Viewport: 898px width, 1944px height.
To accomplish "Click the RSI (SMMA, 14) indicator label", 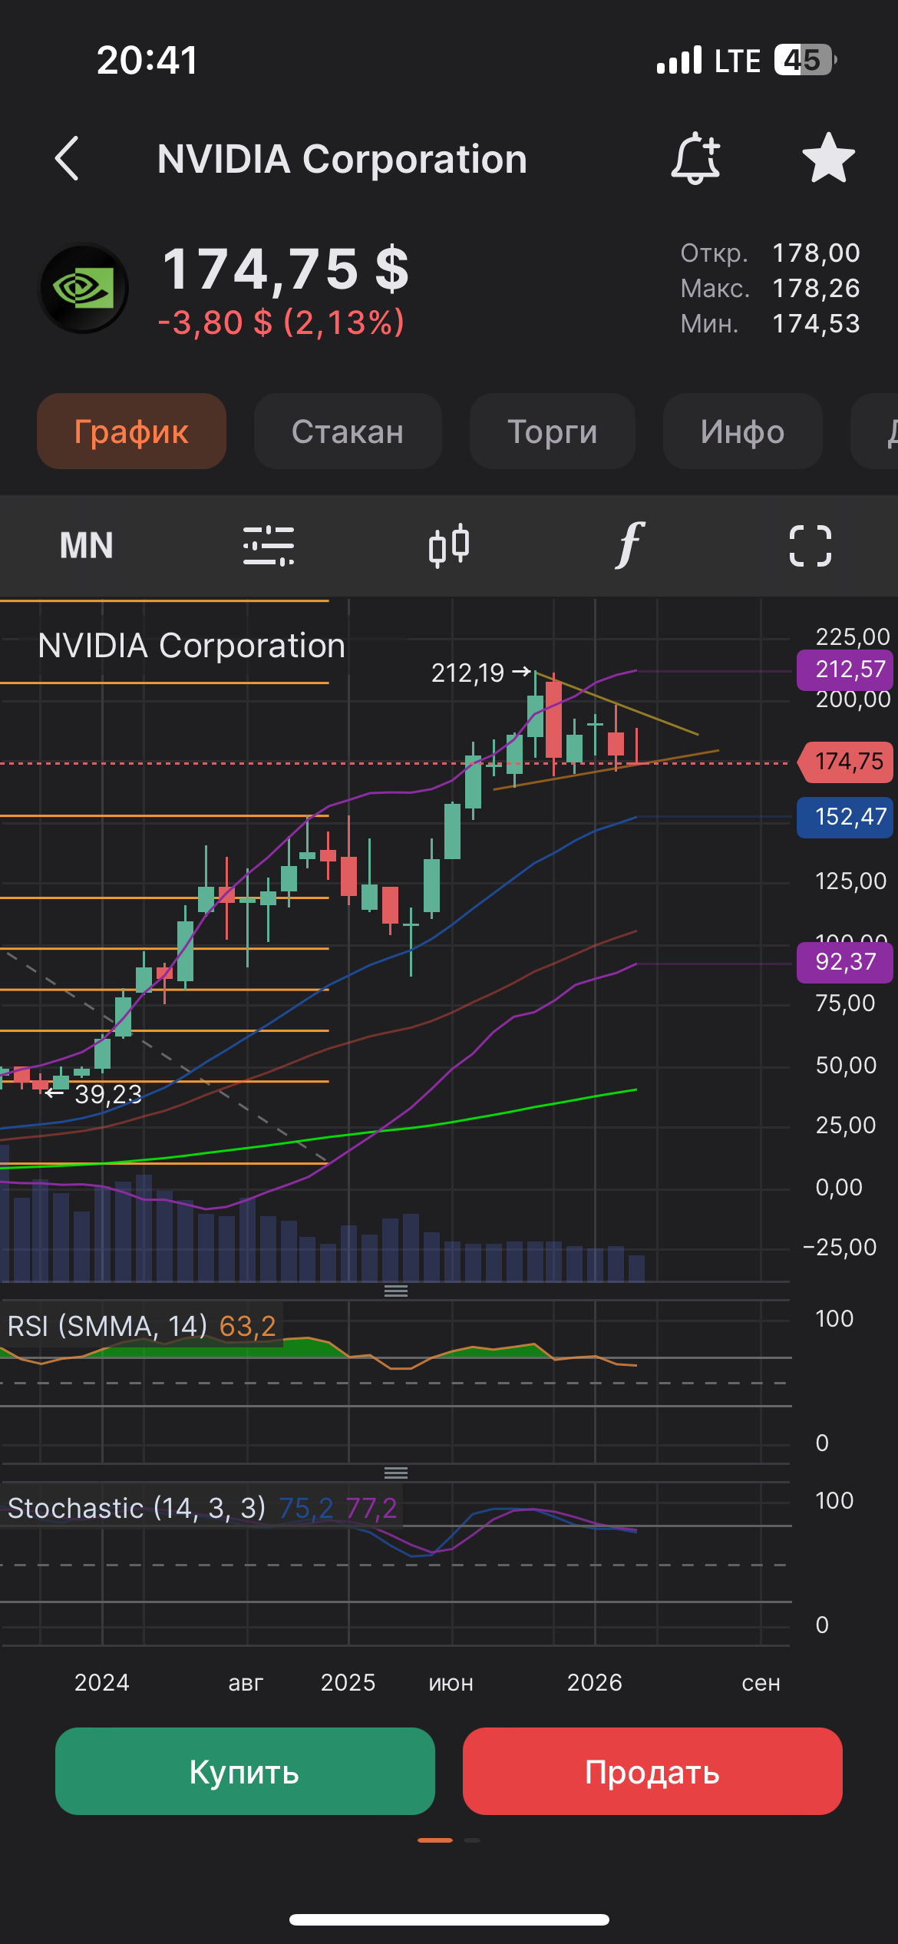I will tap(107, 1326).
